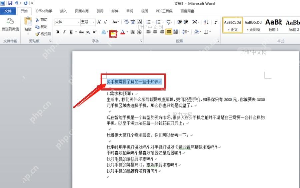Toggle Show/Hide paragraph marks
This screenshot has width=300, height=188.
(x=216, y=22)
